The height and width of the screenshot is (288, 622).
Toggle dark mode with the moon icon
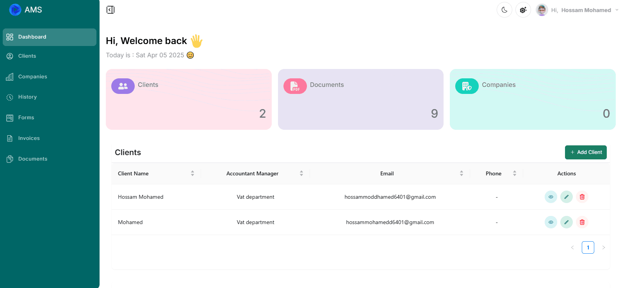pos(504,10)
